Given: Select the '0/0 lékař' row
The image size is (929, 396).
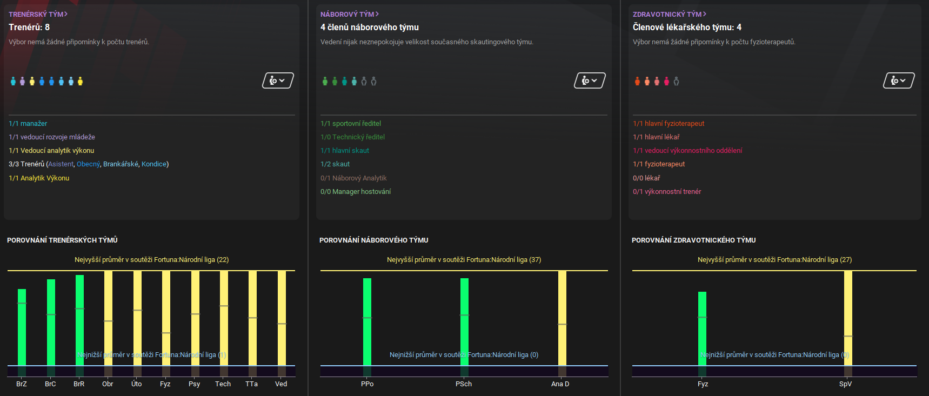Looking at the screenshot, I should click(646, 178).
